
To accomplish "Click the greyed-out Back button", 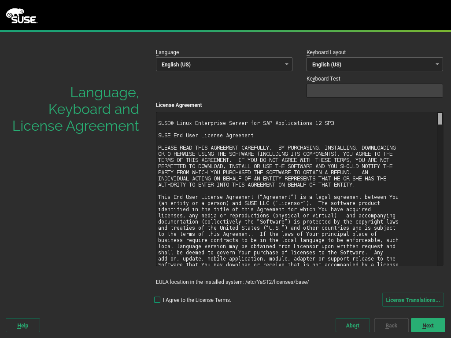I will click(391, 325).
